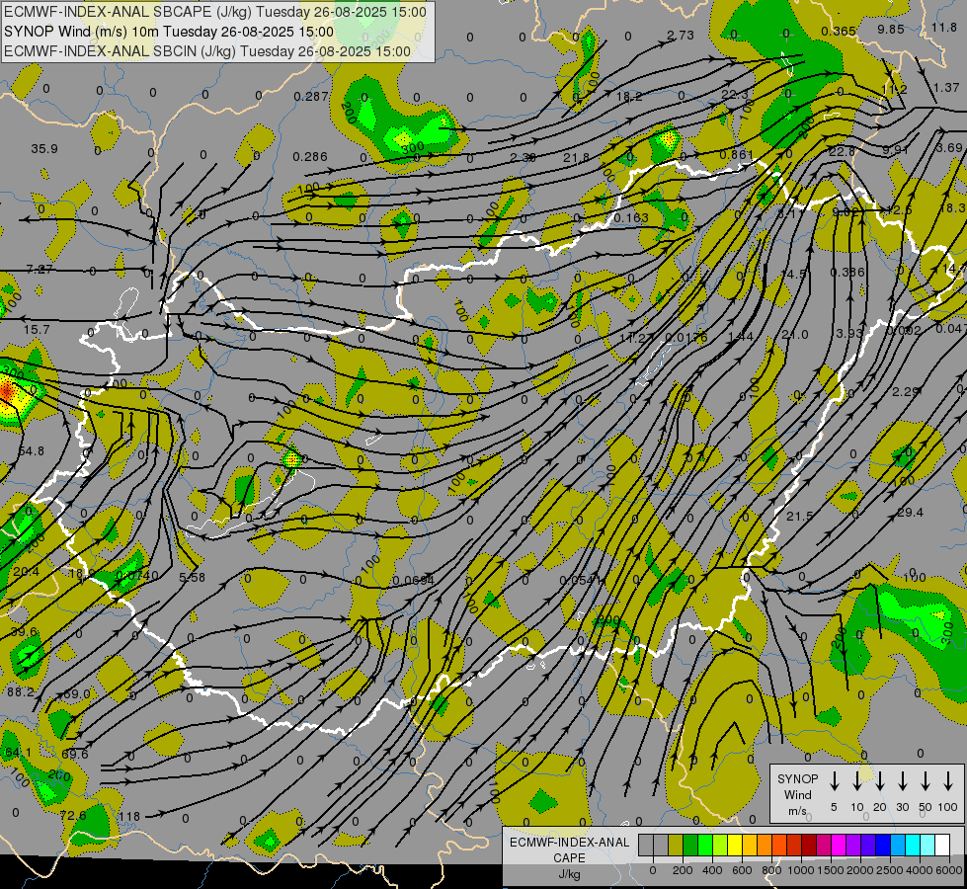Click the 88.2 value on the map
The width and height of the screenshot is (967, 889).
(21, 692)
